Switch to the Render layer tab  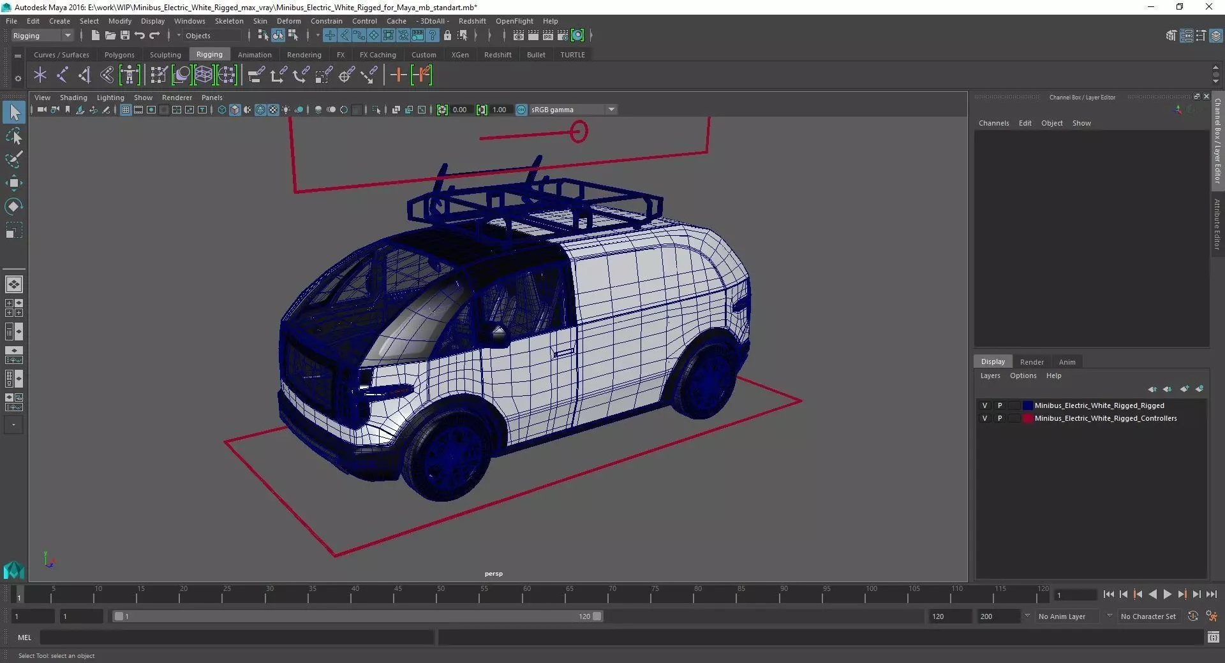point(1032,362)
